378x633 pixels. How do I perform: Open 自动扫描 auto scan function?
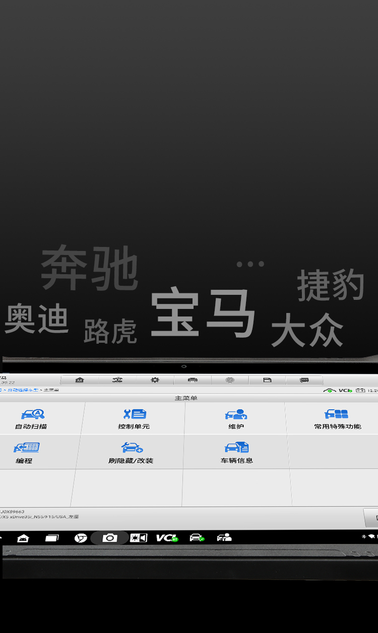[32, 419]
